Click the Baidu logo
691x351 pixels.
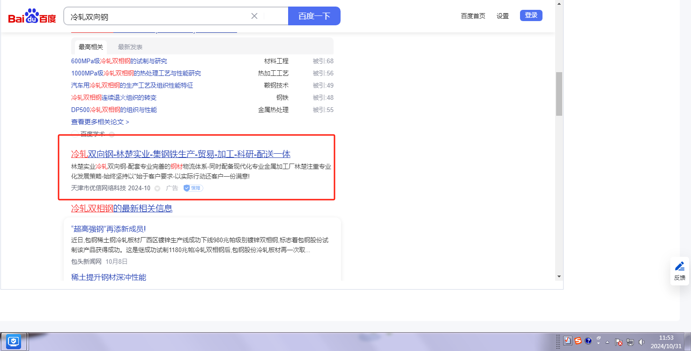(32, 16)
